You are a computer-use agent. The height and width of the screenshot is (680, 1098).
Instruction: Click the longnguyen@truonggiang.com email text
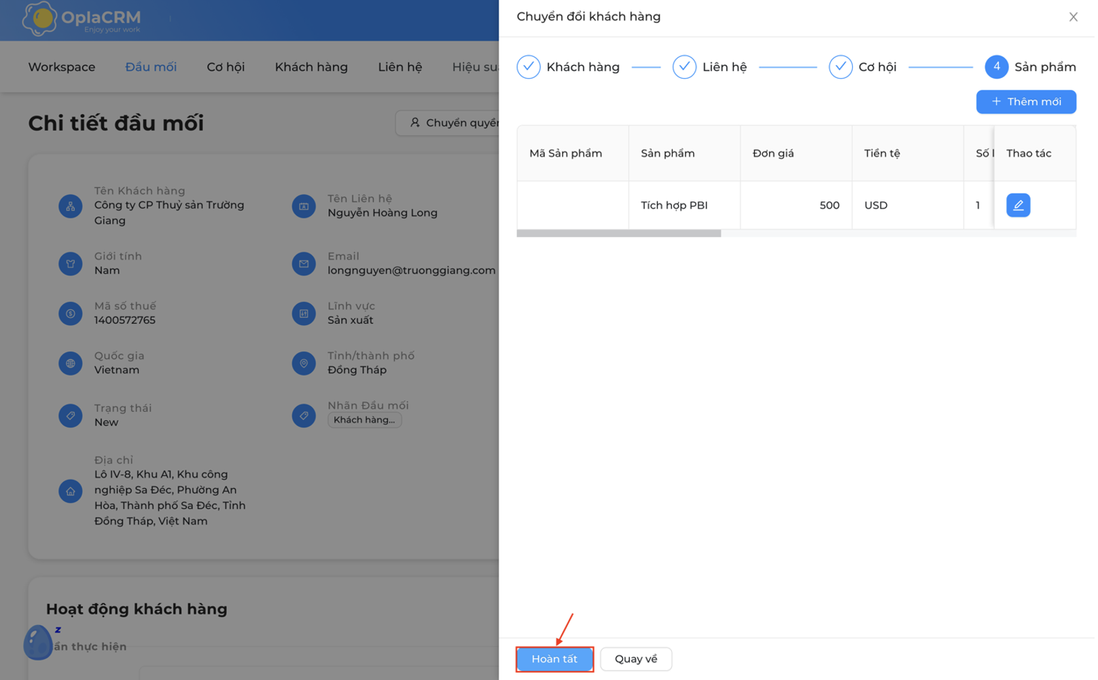pos(412,271)
